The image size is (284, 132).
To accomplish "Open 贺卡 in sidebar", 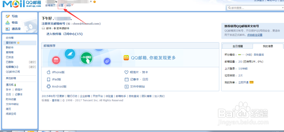I will 8,90.
